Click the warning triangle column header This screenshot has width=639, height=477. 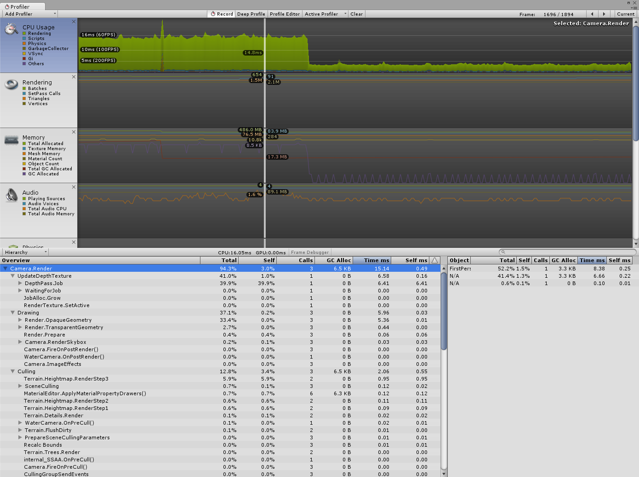coord(434,260)
